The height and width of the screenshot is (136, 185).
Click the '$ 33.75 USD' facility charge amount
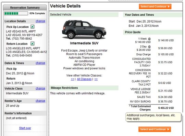click(x=165, y=62)
